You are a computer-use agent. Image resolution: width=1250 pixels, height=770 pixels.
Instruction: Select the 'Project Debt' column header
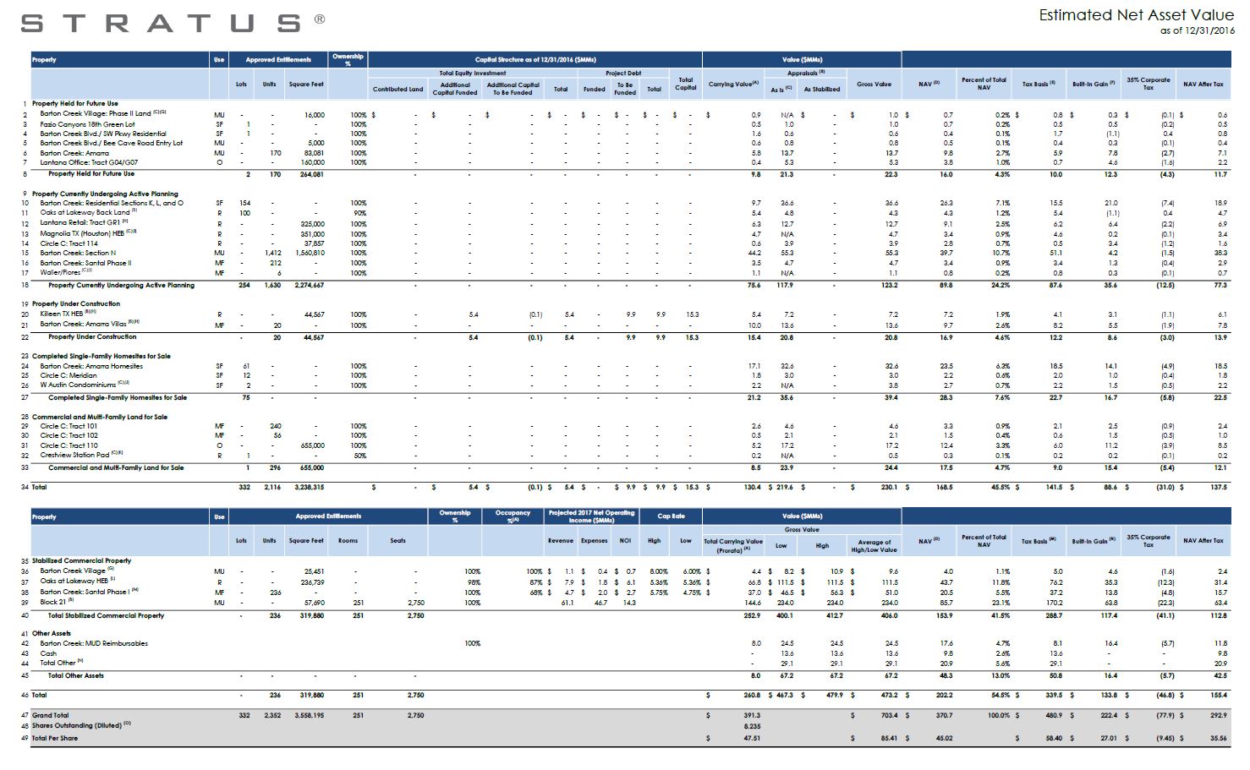point(623,74)
